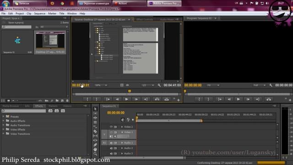The height and width of the screenshot is (165, 293).
Task: Expand the Video Effects folder
Action: coord(3,129)
